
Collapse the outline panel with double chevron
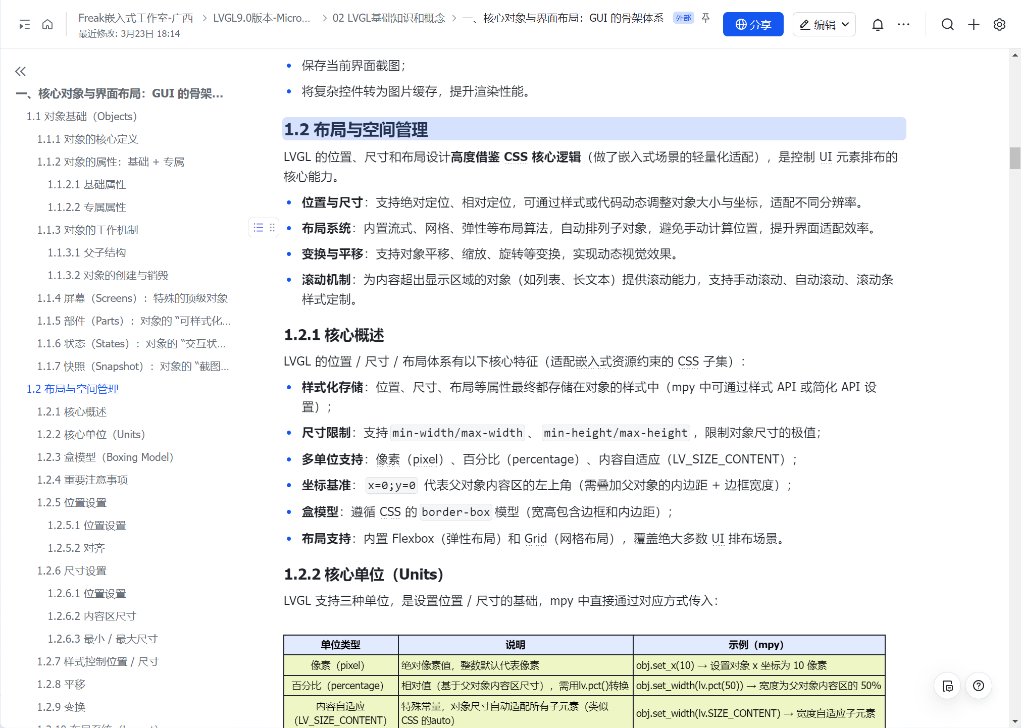pyautogui.click(x=20, y=71)
